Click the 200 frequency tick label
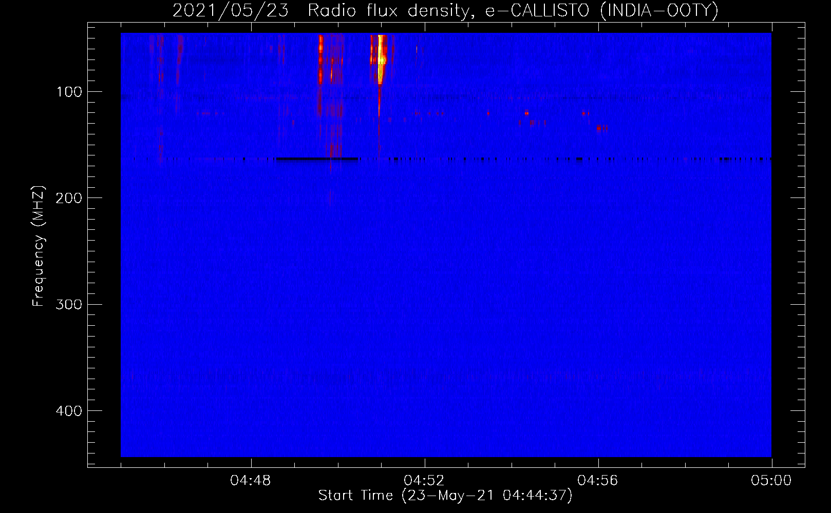The image size is (831, 513). coord(69,198)
